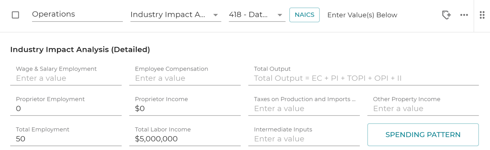Click the drag handle grid icon
Screen dimensions: 490x150
pyautogui.click(x=482, y=15)
